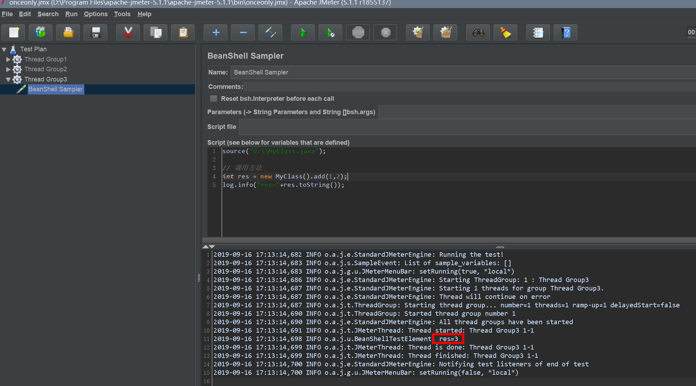
Task: Collapse the Thread Group3 node
Action: [x=8, y=79]
